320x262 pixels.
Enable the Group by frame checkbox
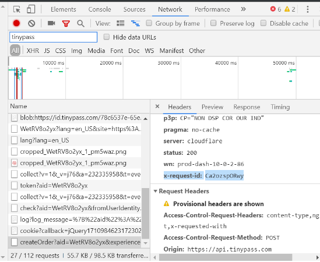[149, 23]
